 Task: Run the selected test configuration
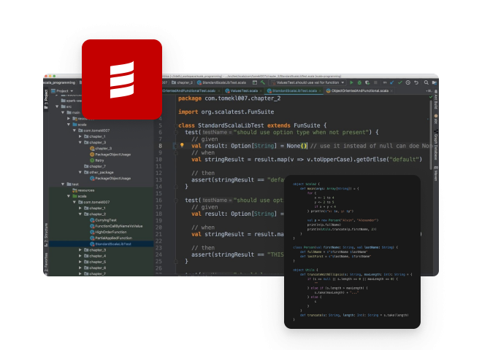tap(351, 82)
